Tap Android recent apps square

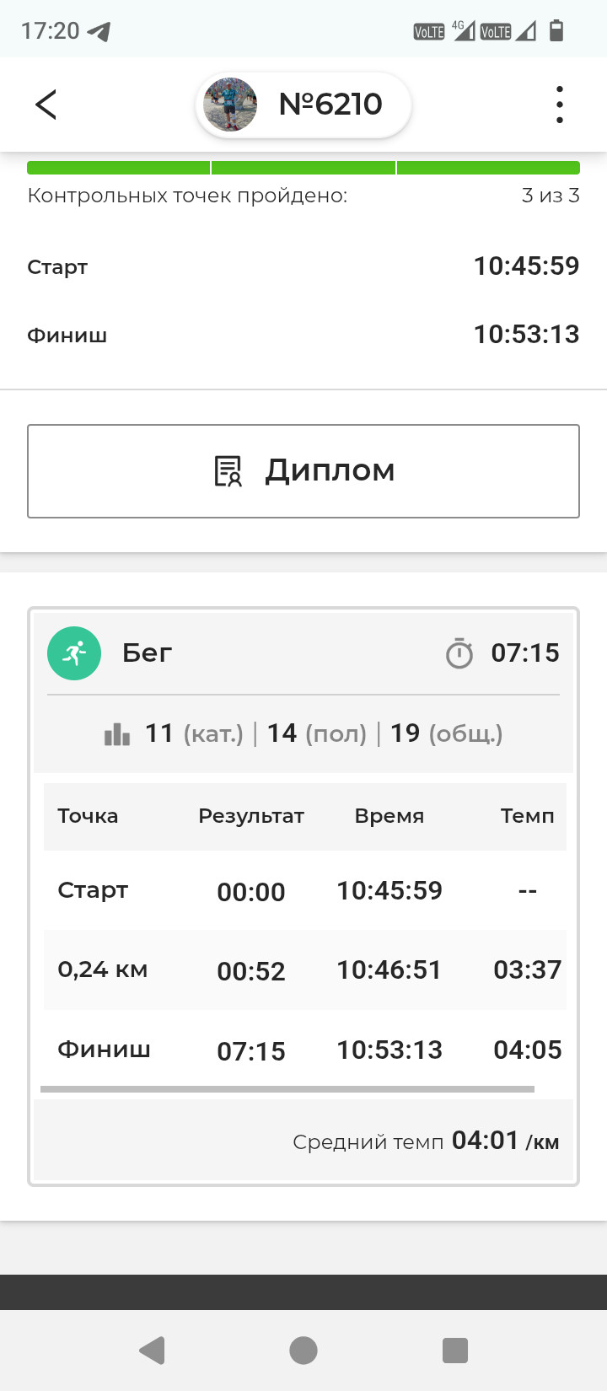click(x=455, y=1350)
